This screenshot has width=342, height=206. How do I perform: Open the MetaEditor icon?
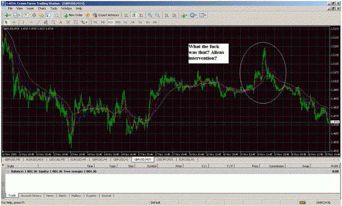(x=87, y=15)
